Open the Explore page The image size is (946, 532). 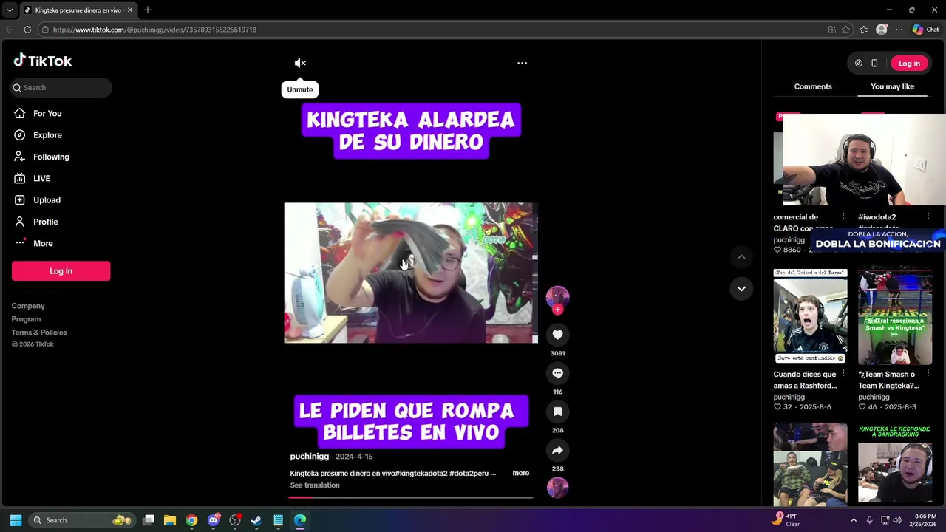47,135
